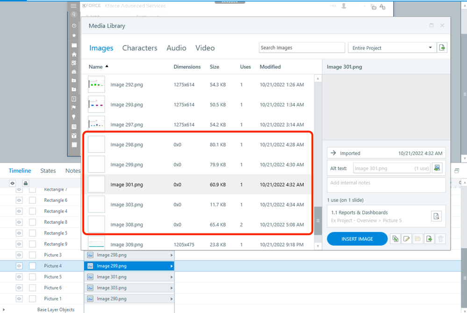Viewport: 467px width, 313px height.
Task: Sort the list by Modified column header
Action: [x=270, y=67]
